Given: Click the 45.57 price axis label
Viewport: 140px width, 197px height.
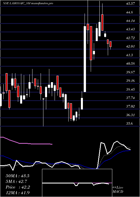Looking at the screenshot, I should [130, 4].
